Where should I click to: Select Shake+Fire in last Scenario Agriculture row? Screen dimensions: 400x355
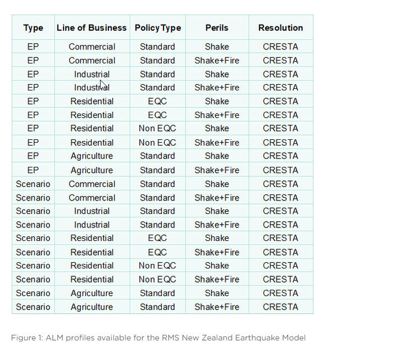(217, 307)
